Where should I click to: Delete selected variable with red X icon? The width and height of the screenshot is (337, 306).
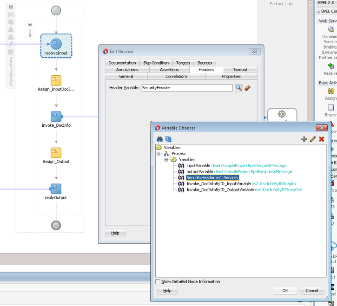click(x=321, y=139)
